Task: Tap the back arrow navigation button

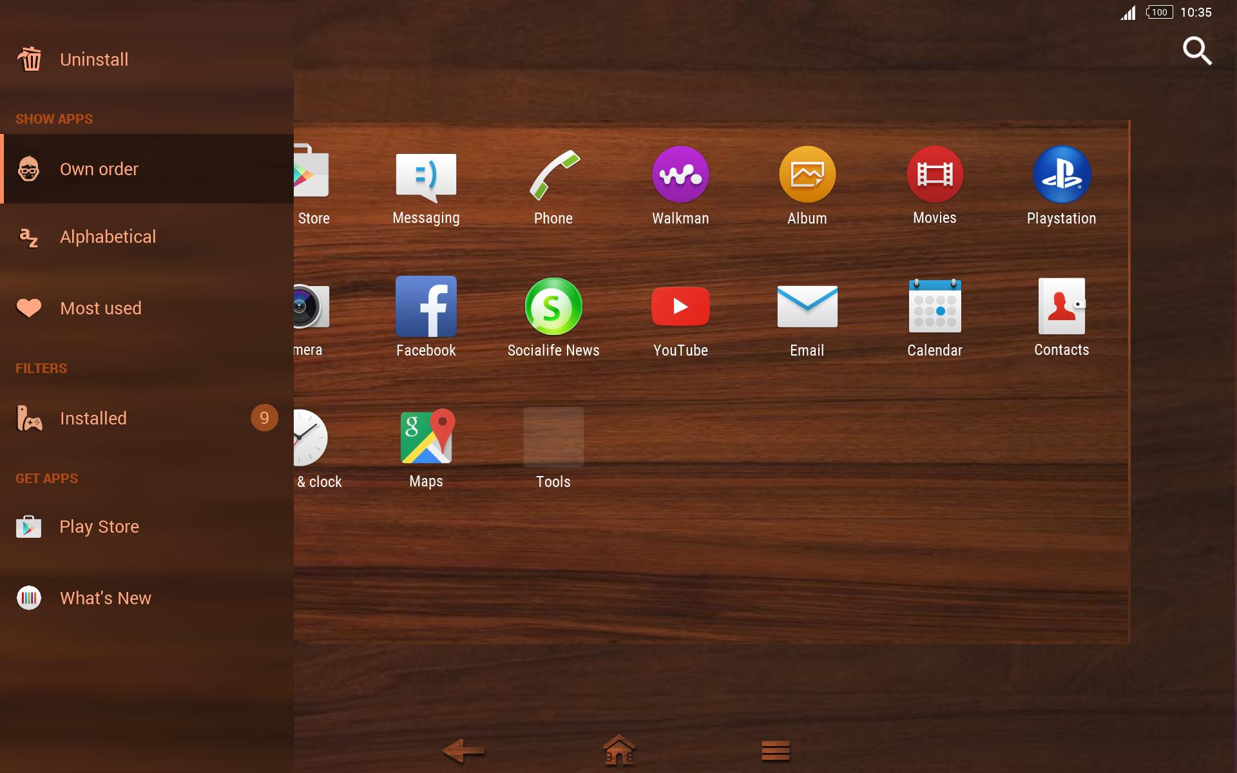Action: [463, 750]
